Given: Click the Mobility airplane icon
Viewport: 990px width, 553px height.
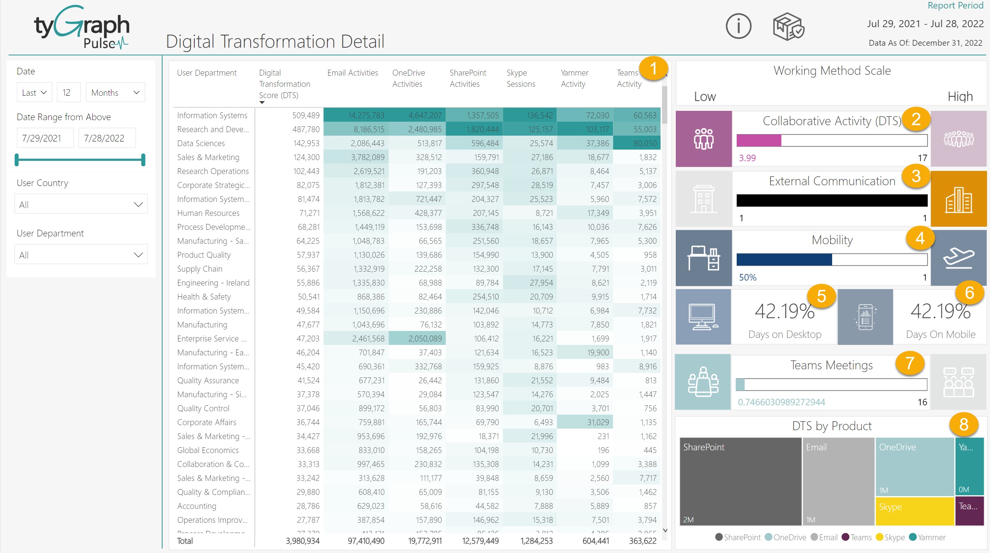Looking at the screenshot, I should (958, 258).
